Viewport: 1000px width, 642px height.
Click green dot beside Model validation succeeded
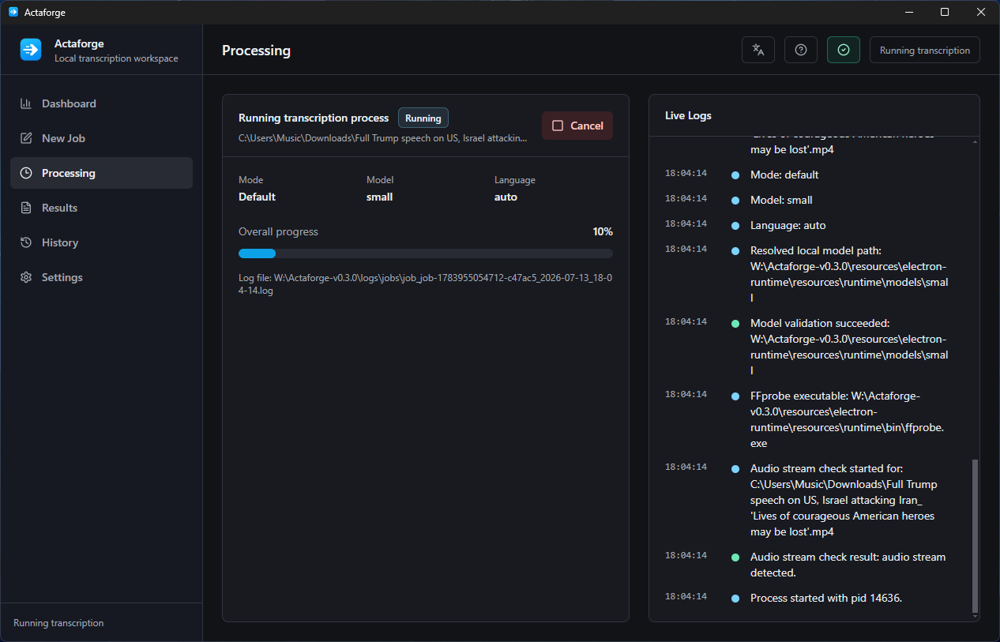pos(735,323)
